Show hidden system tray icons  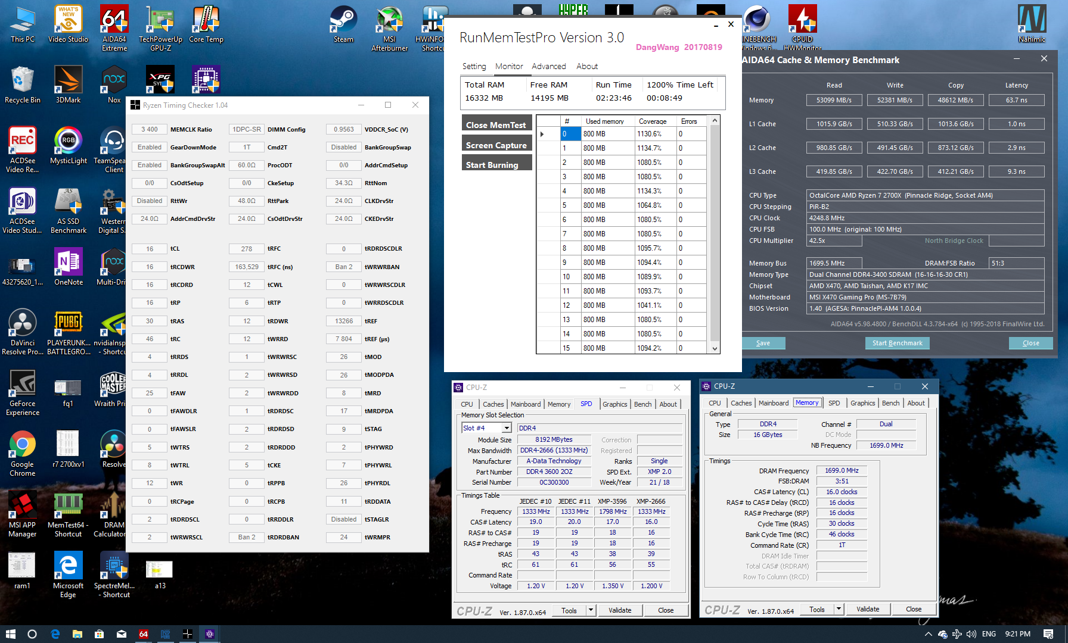(x=928, y=634)
